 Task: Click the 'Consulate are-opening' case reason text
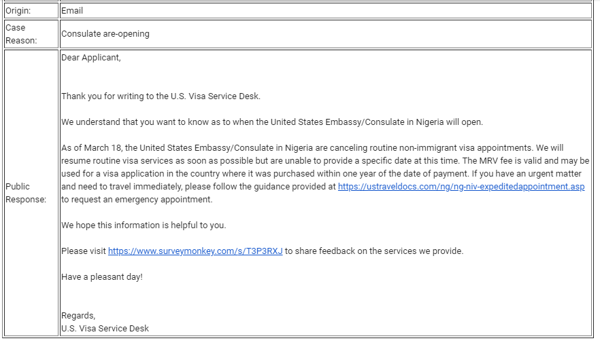tap(105, 34)
